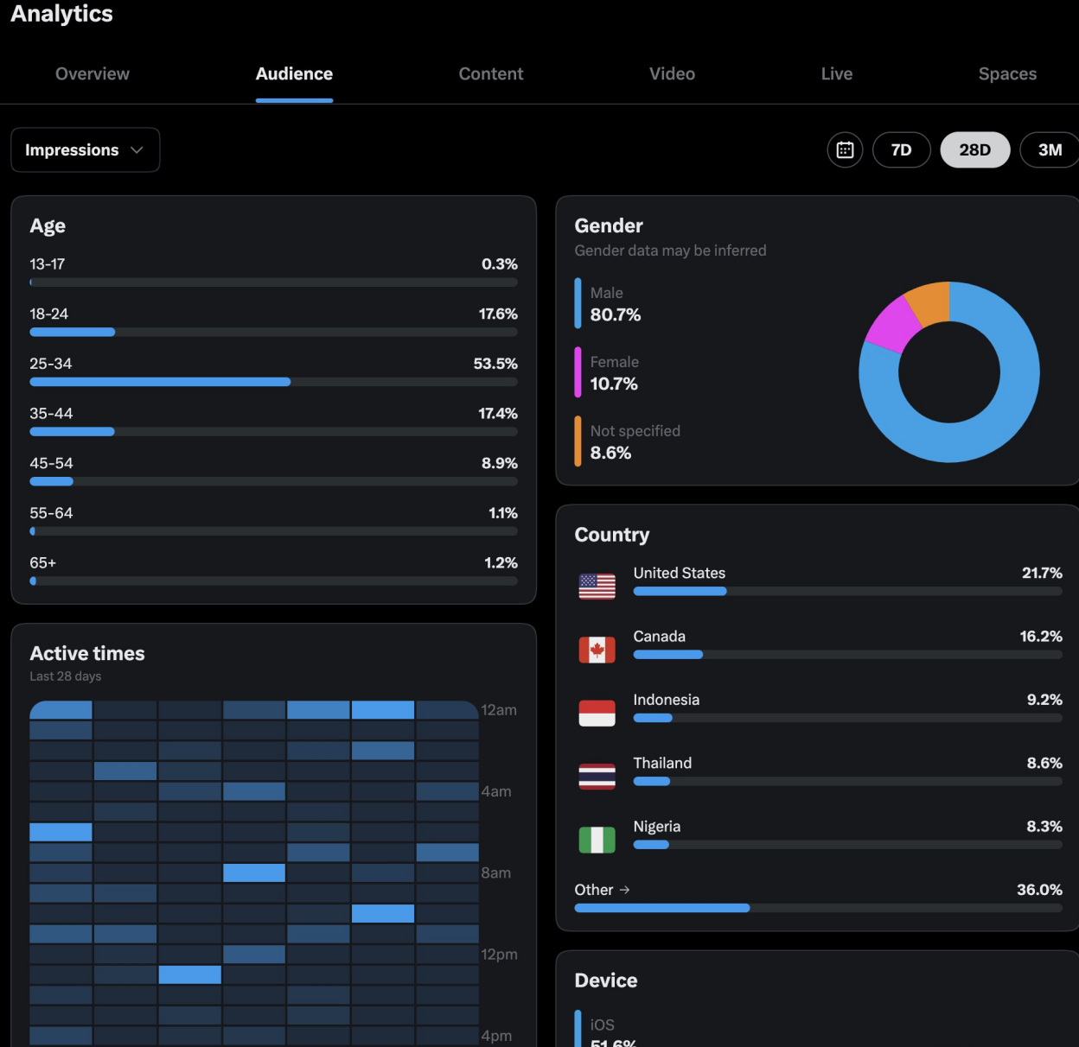Click the Canada percentage bar
Screen dimensions: 1079x1047
click(x=847, y=655)
